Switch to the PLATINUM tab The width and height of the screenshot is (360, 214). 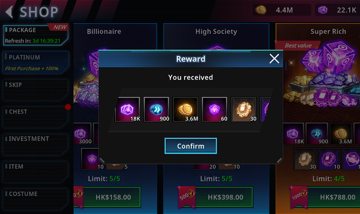coord(36,63)
